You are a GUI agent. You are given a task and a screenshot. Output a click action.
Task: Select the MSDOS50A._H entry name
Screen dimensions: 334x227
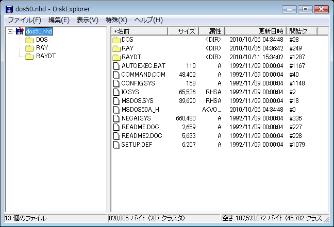[140, 110]
